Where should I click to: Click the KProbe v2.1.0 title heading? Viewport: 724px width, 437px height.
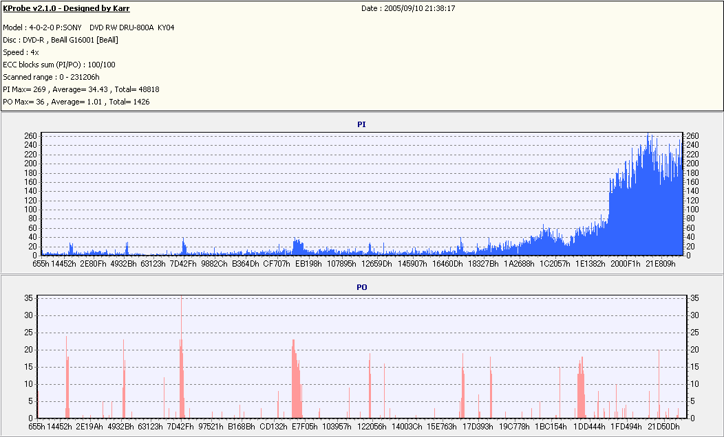pyautogui.click(x=67, y=8)
